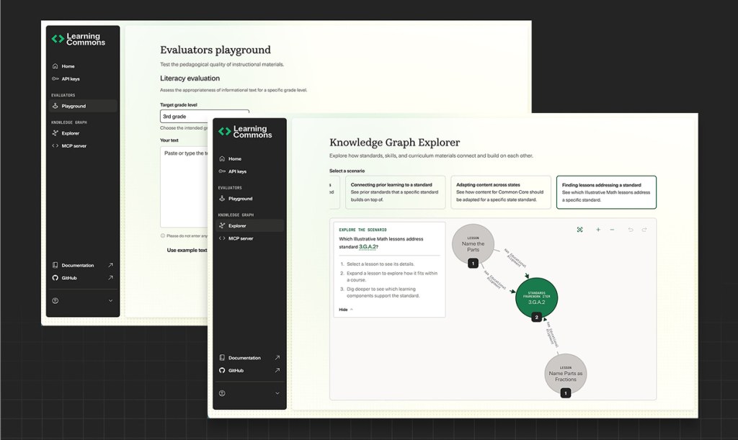Open Playground in the Knowledge Graph Explorer sidebar
The image size is (738, 440).
[249, 198]
